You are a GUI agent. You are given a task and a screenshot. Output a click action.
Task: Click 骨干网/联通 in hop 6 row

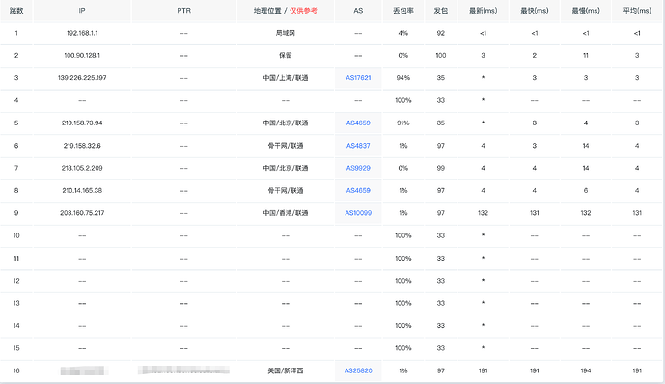pyautogui.click(x=286, y=146)
